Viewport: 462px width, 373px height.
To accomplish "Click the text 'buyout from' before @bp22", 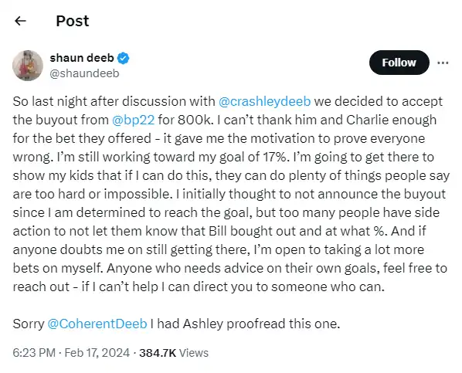I will (72, 120).
